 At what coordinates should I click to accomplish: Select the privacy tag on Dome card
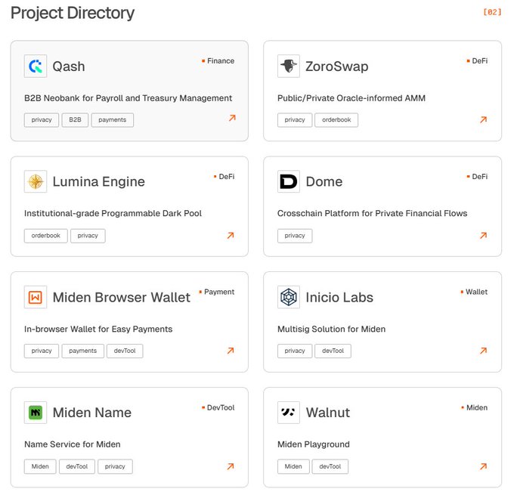click(295, 236)
